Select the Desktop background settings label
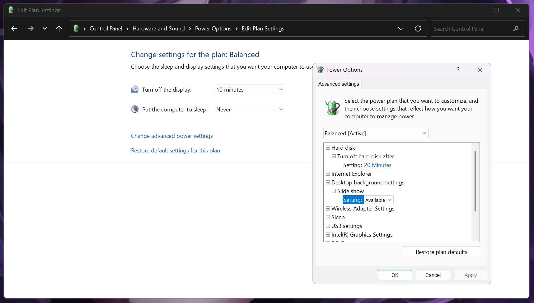534x303 pixels. pyautogui.click(x=368, y=183)
